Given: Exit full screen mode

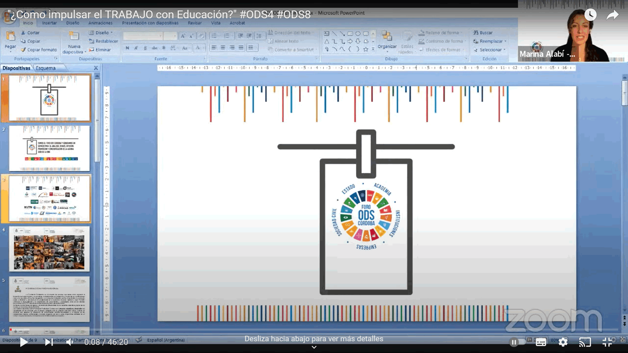Looking at the screenshot, I should (607, 342).
